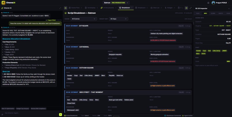Switch to the Screenplay tab
The image size is (232, 117).
tap(91, 8)
